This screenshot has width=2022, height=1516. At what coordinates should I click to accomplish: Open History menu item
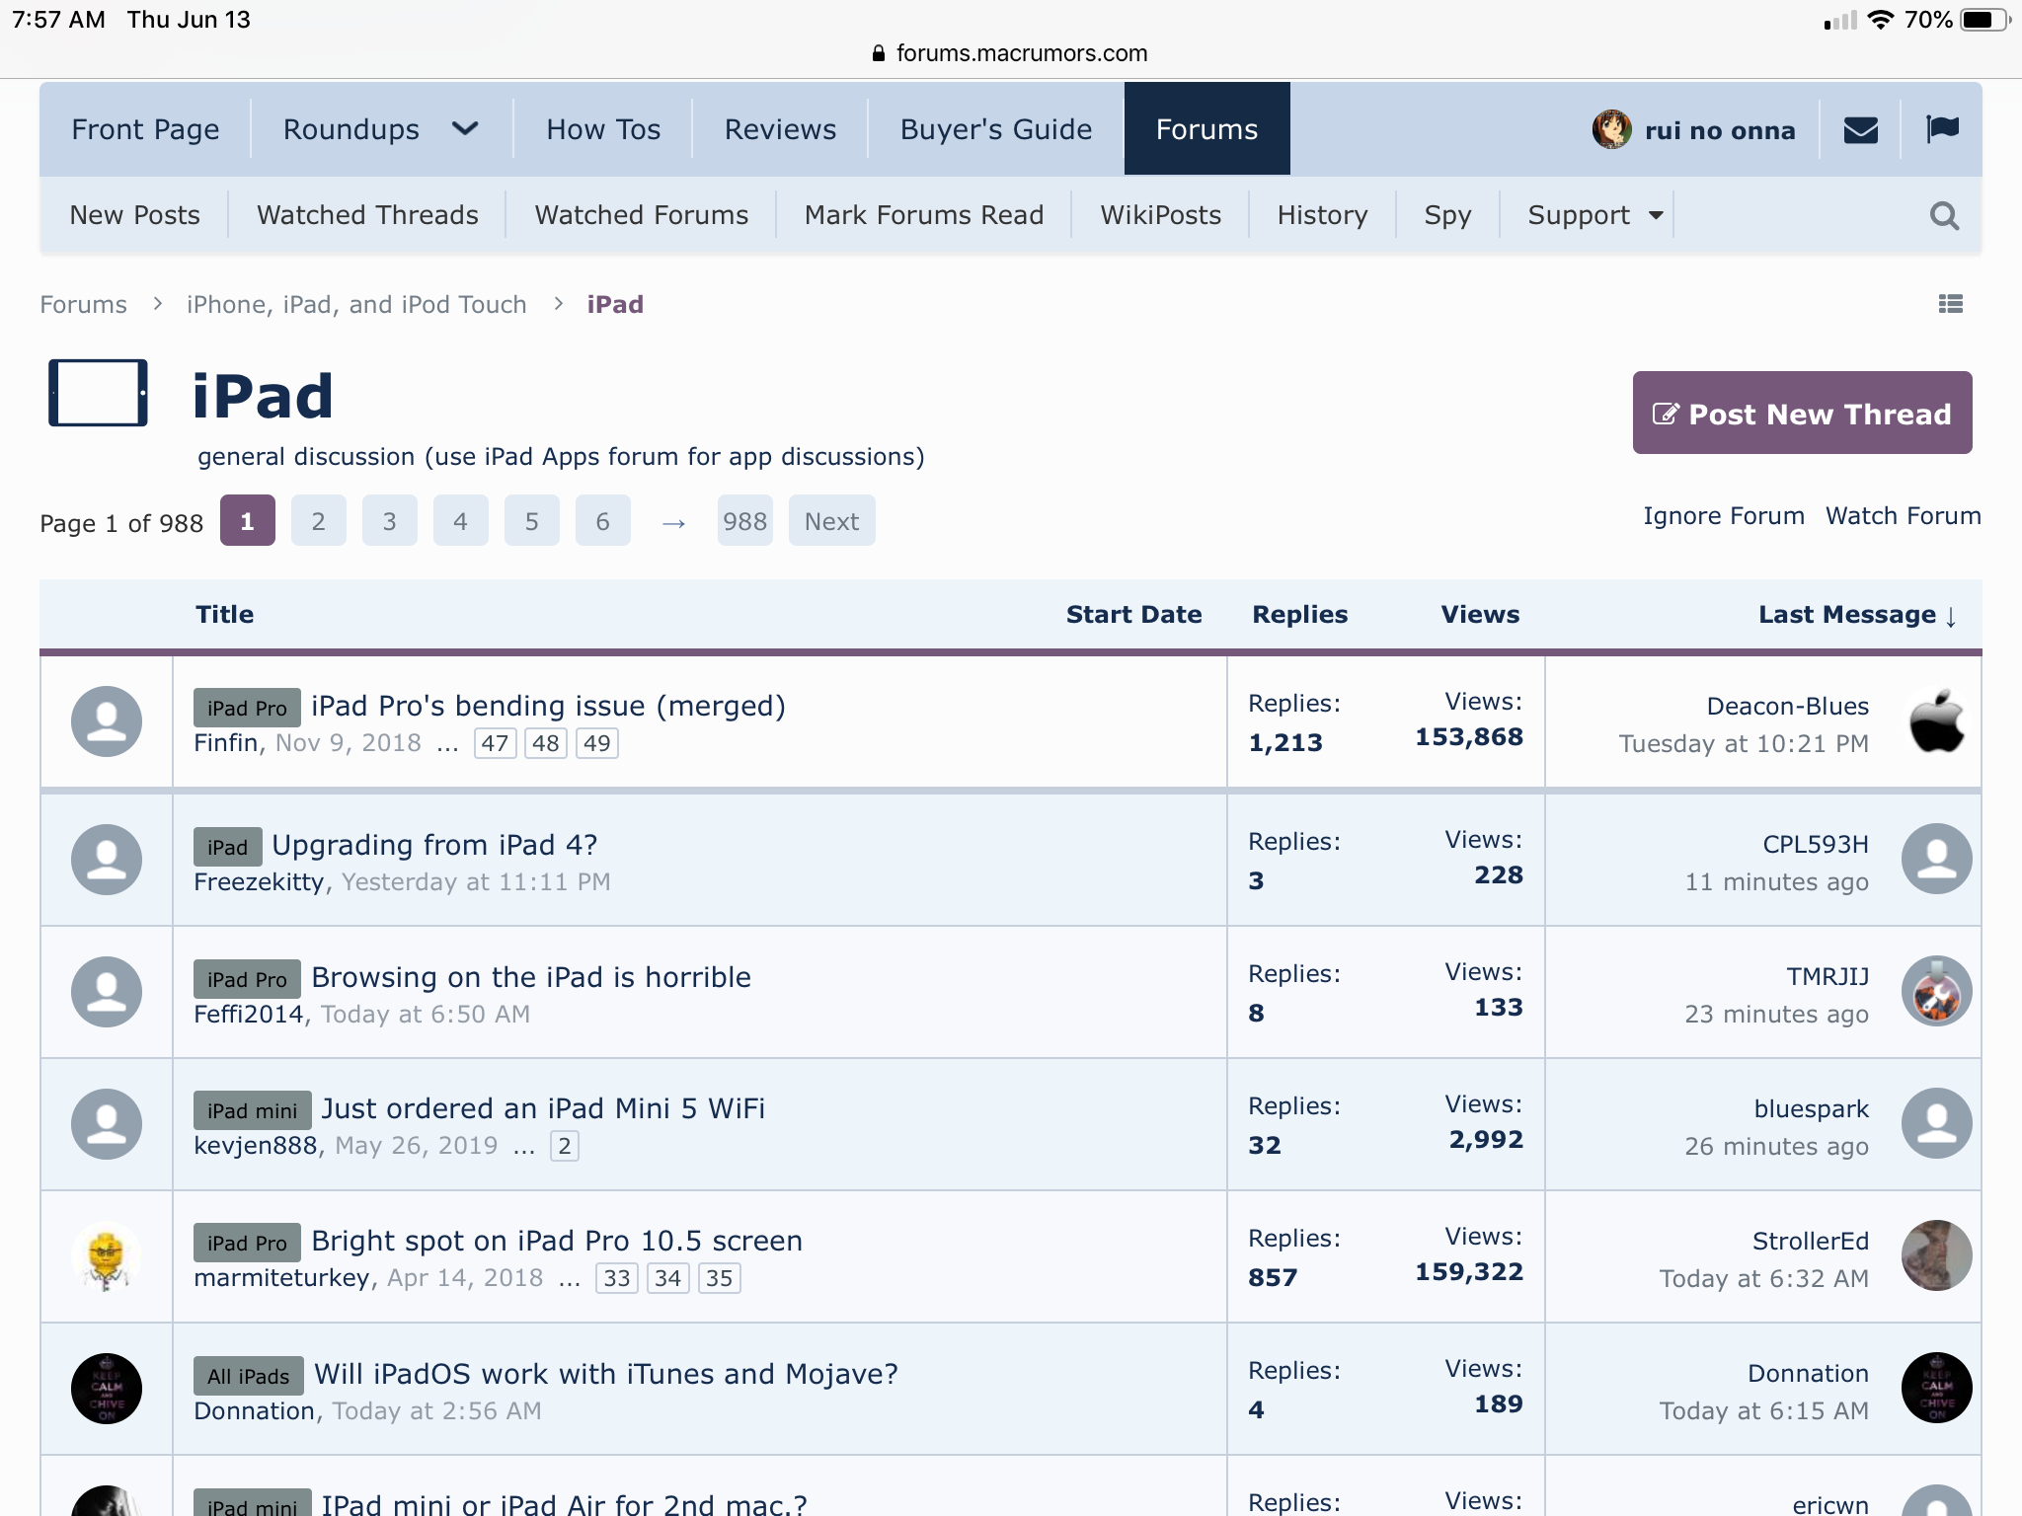(x=1322, y=215)
